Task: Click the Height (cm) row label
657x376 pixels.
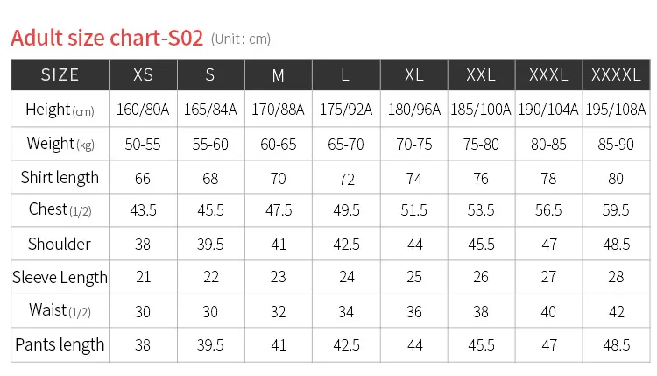Action: coord(60,110)
